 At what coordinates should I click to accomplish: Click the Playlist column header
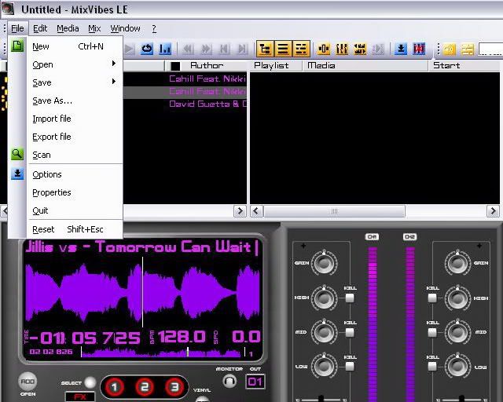(x=276, y=65)
